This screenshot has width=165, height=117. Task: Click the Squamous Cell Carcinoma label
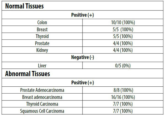42,111
